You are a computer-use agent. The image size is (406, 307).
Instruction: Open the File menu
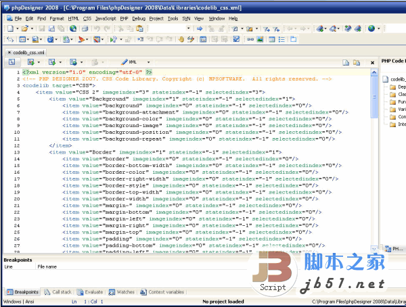coord(18,19)
